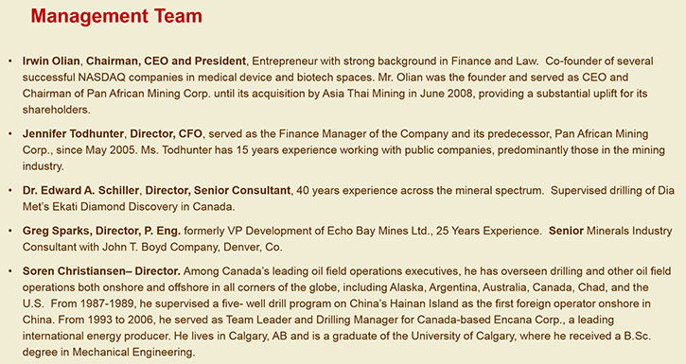This screenshot has width=686, height=364.
Task: Click the bullet beside Greg Sparks
Action: coord(10,231)
